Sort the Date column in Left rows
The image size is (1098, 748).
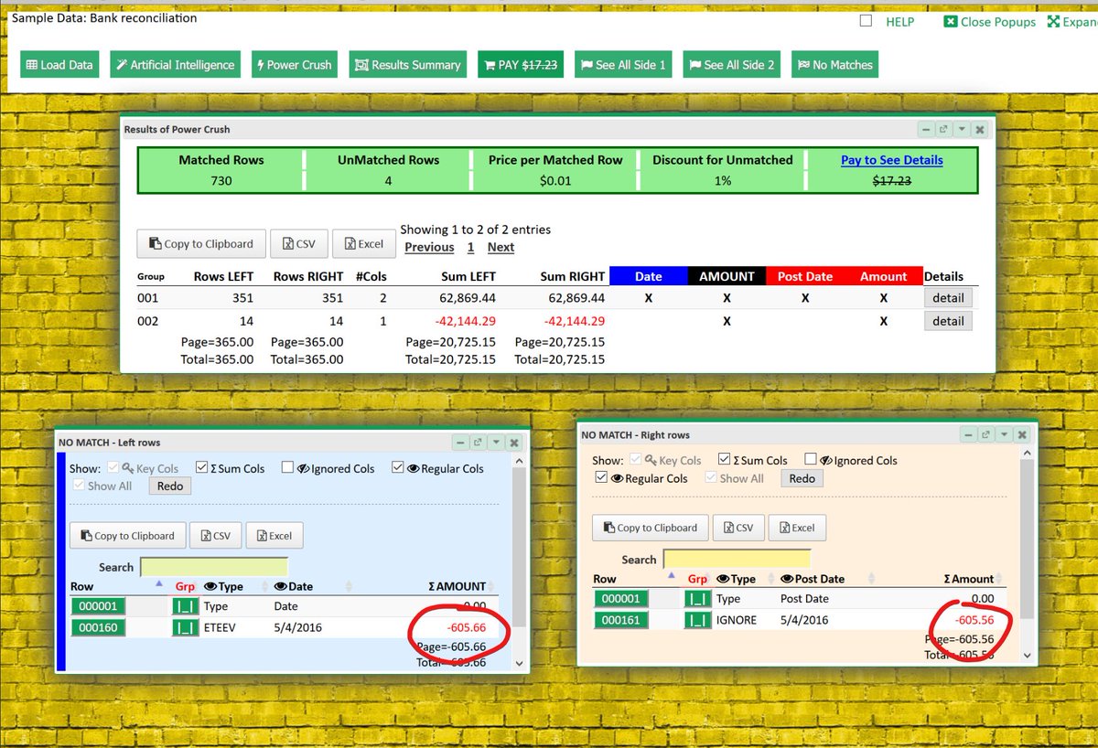[350, 586]
